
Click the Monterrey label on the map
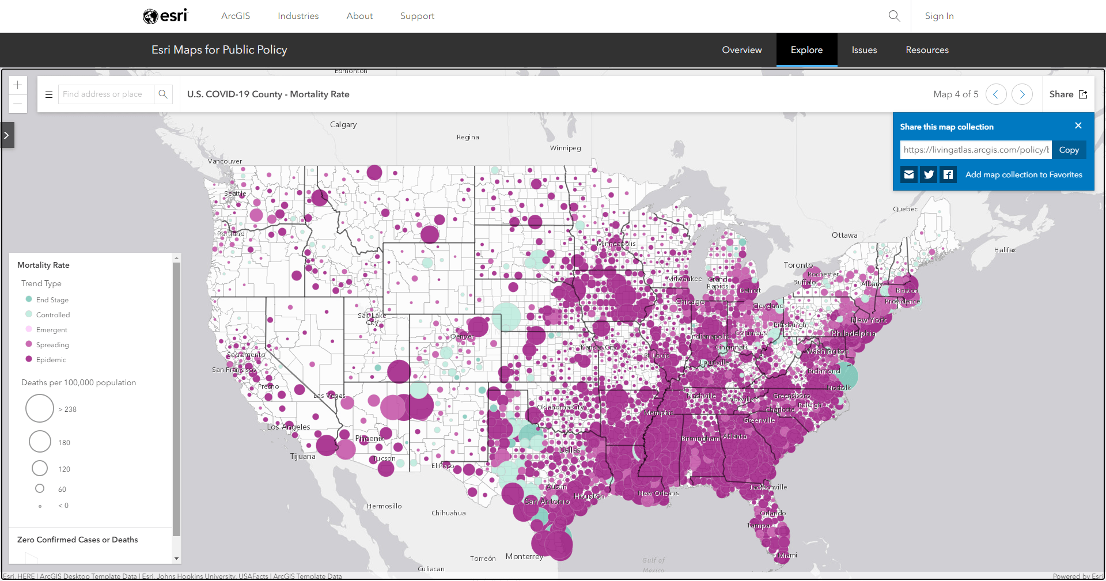pyautogui.click(x=524, y=556)
